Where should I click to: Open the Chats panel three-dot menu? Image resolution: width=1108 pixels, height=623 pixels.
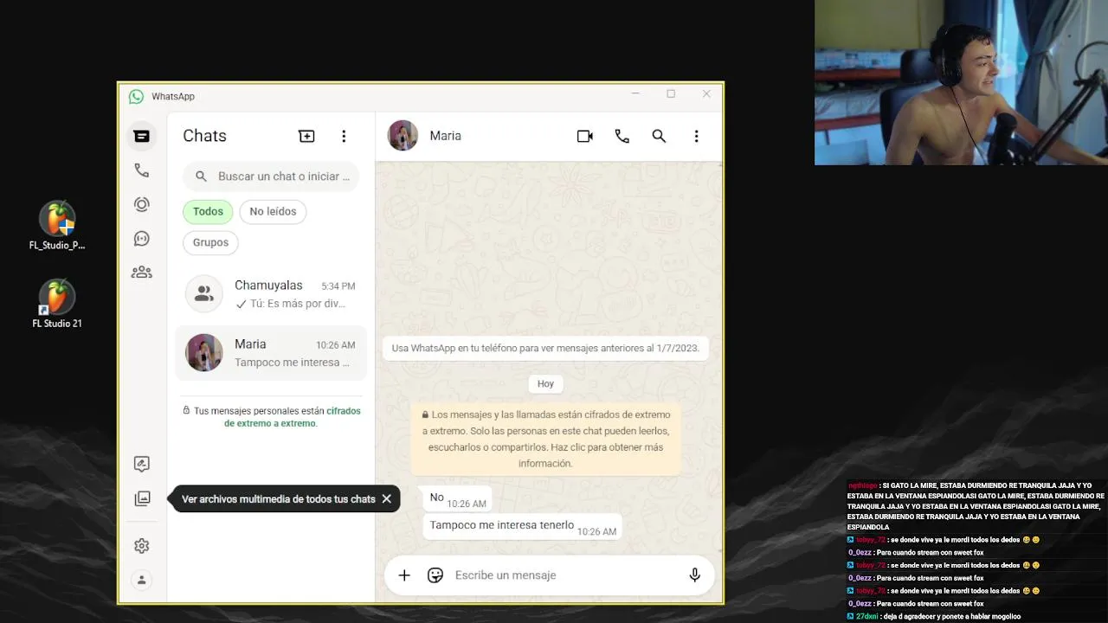344,136
